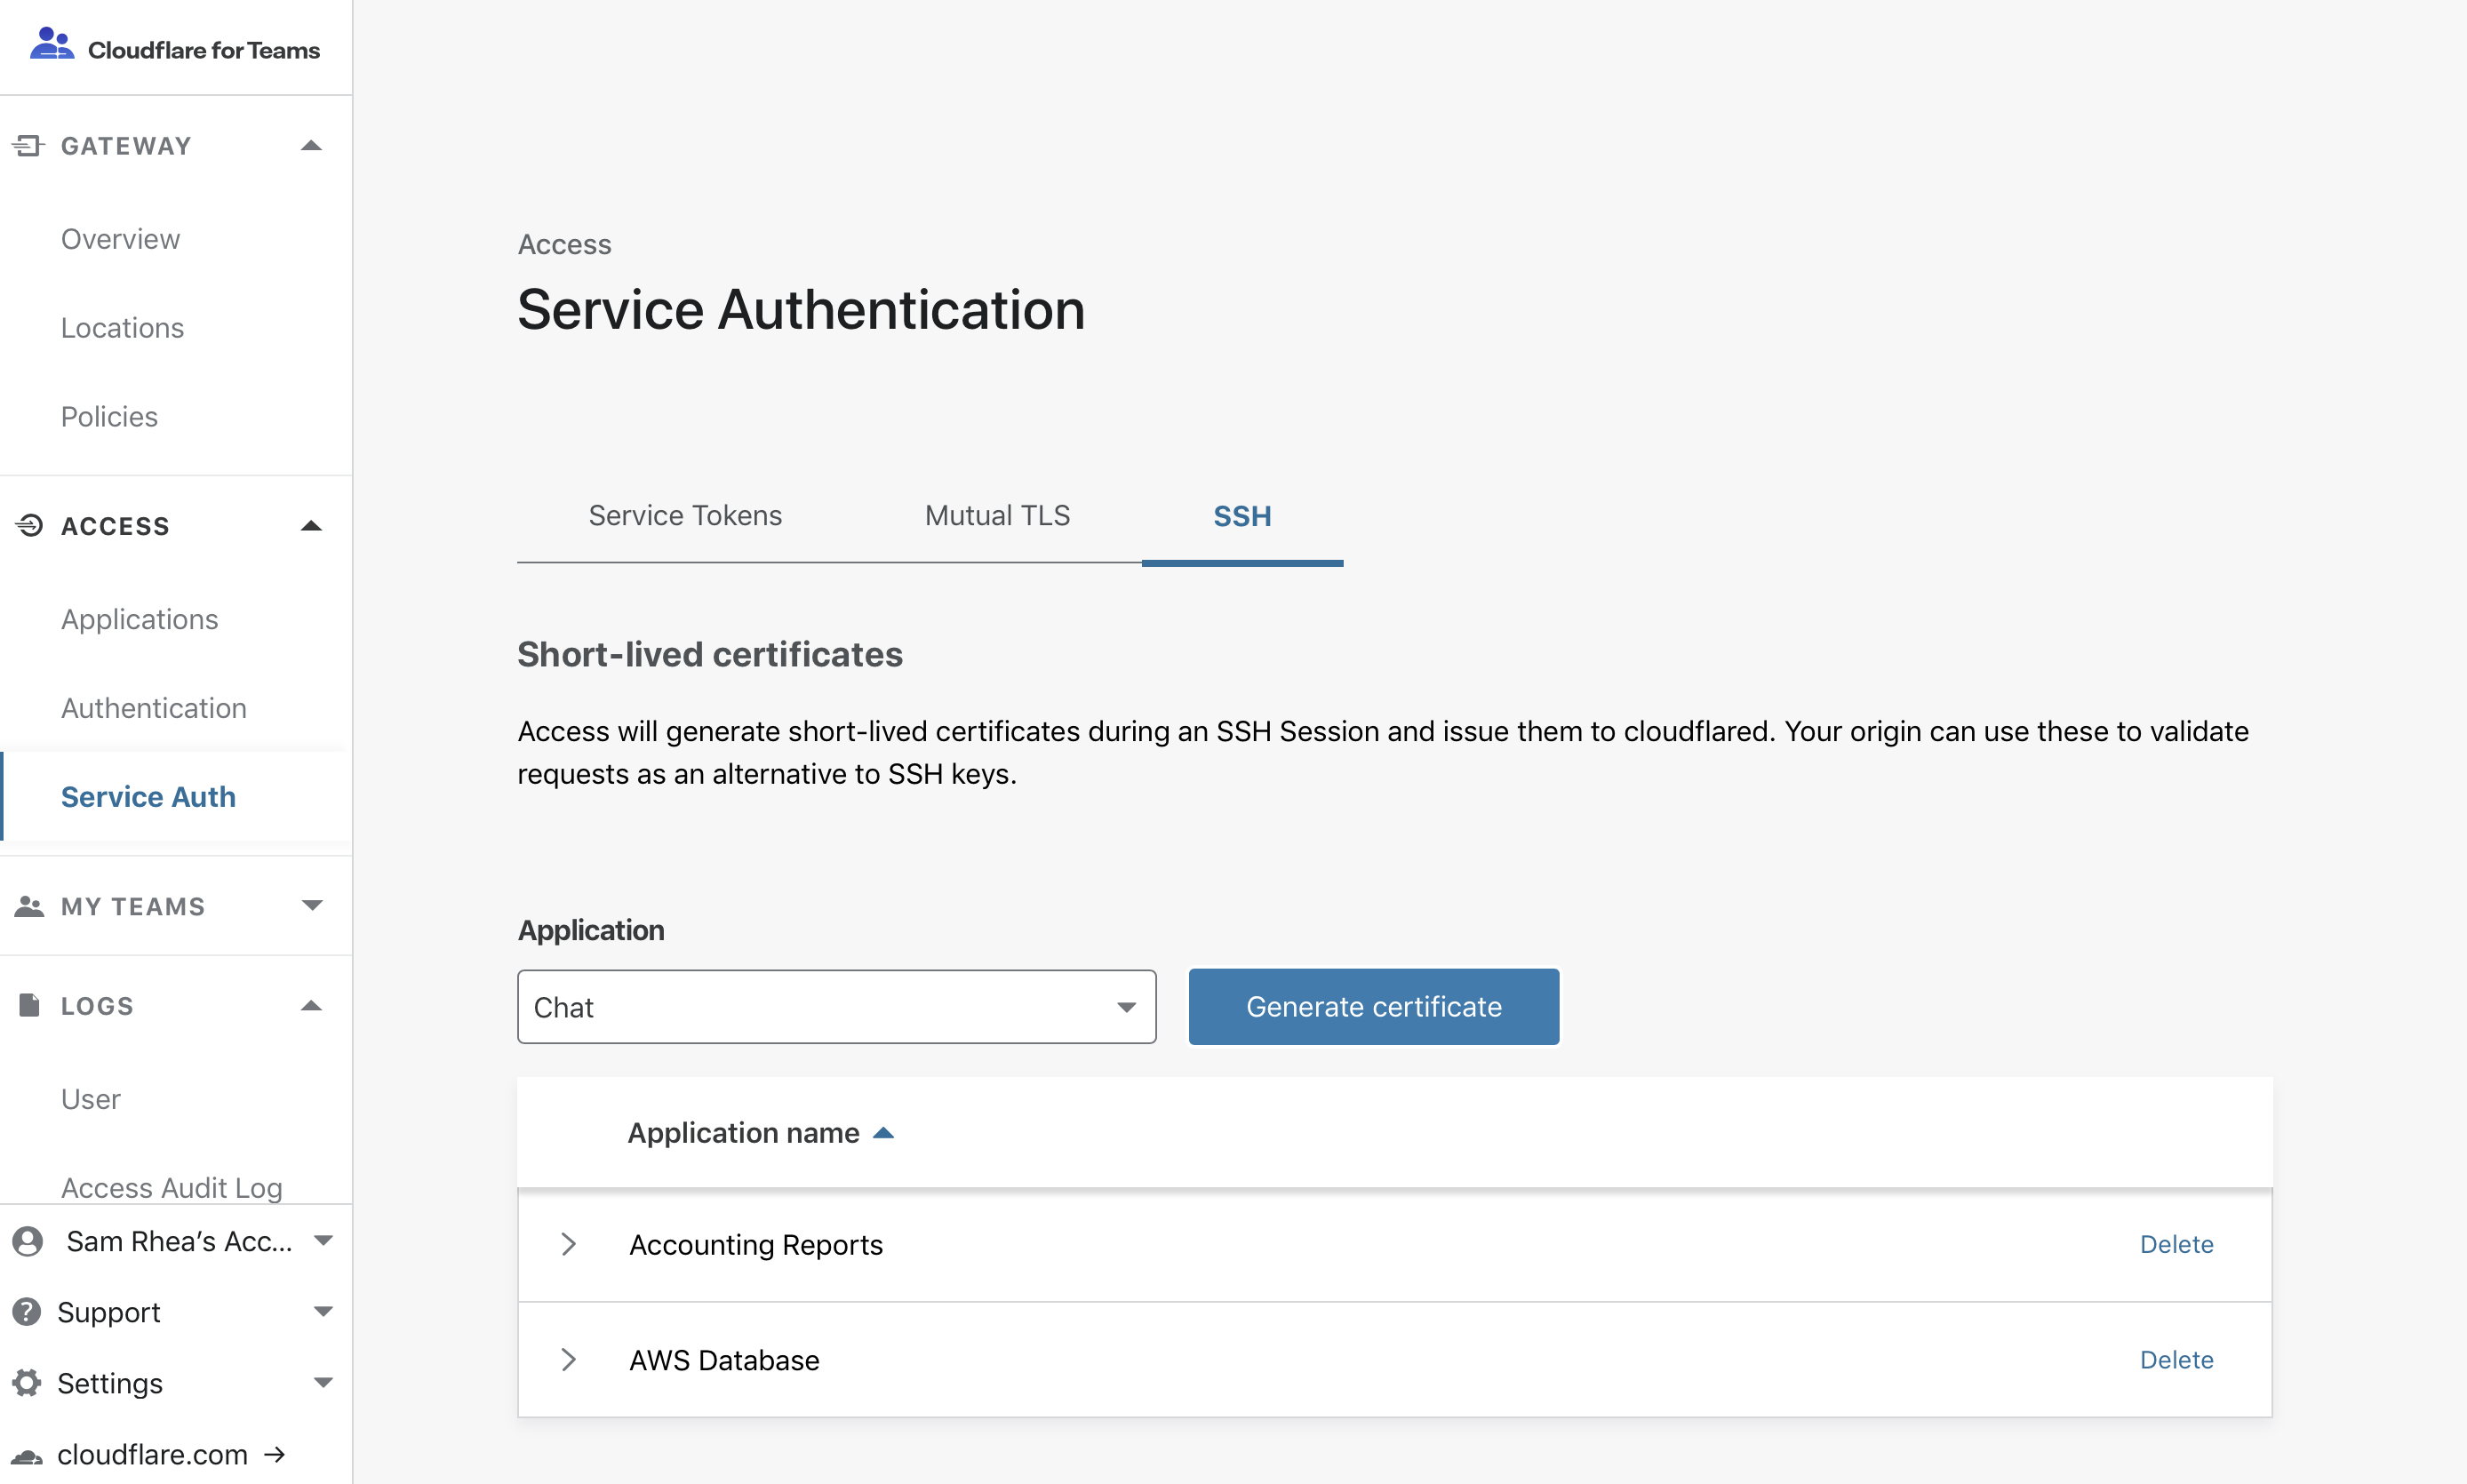Click the cloudflare.com cloud icon

(27, 1455)
